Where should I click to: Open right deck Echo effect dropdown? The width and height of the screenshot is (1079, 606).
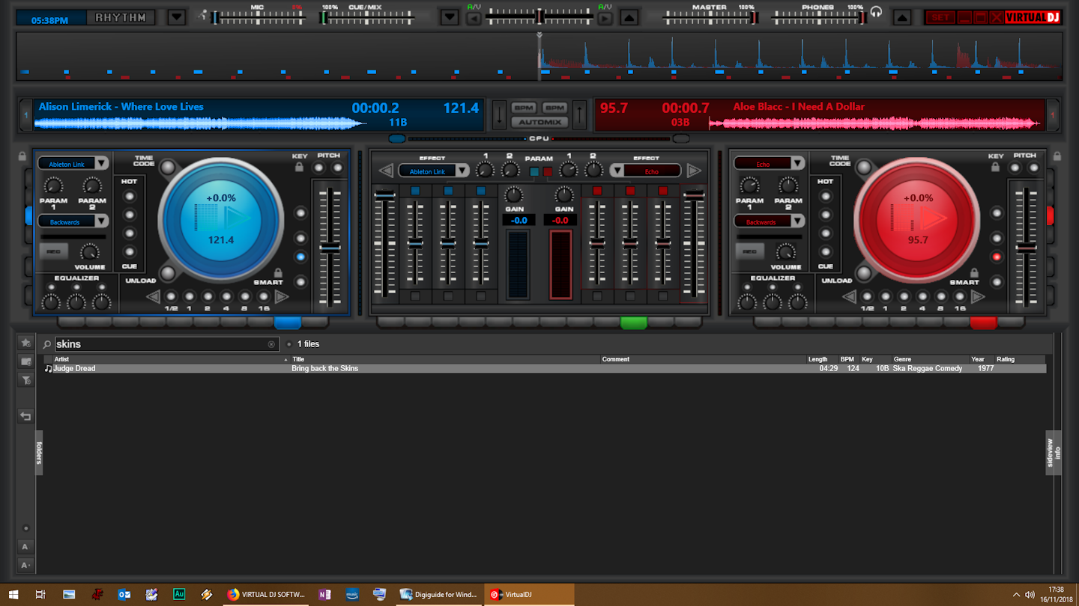(x=797, y=163)
